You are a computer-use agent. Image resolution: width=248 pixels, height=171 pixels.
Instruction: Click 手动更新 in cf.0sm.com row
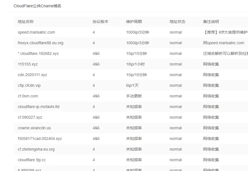[x=134, y=96]
